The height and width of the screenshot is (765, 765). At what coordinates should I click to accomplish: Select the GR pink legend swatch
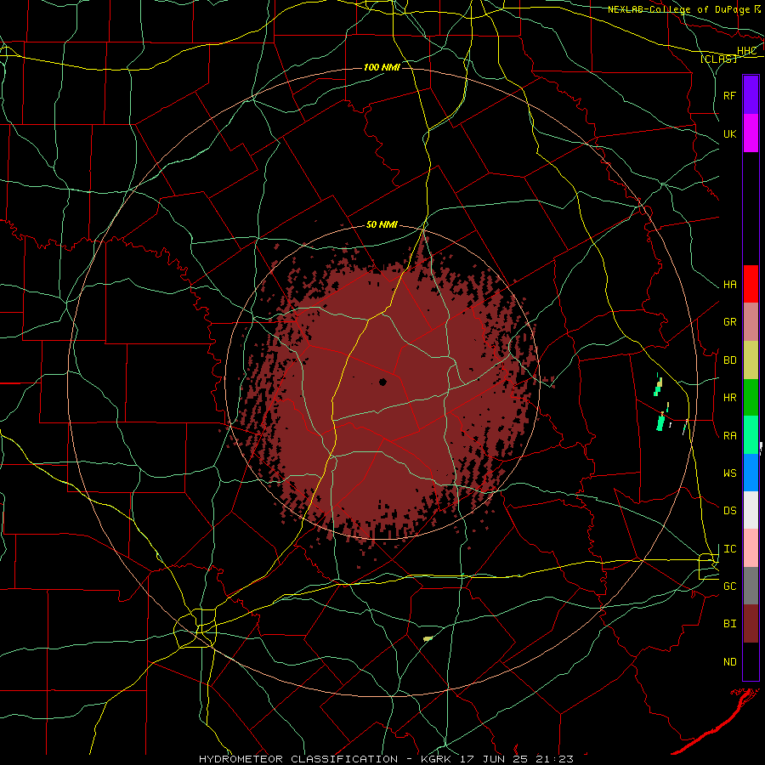pyautogui.click(x=751, y=322)
